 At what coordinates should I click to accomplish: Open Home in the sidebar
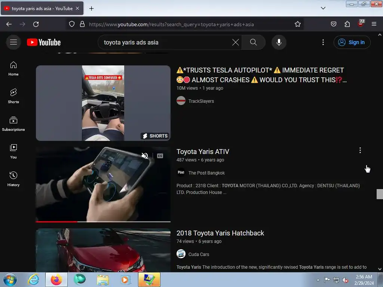(13, 69)
